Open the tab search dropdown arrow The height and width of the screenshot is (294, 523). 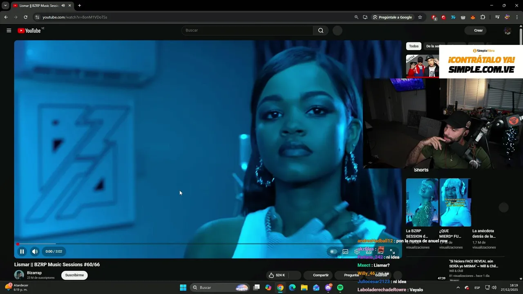click(5, 5)
